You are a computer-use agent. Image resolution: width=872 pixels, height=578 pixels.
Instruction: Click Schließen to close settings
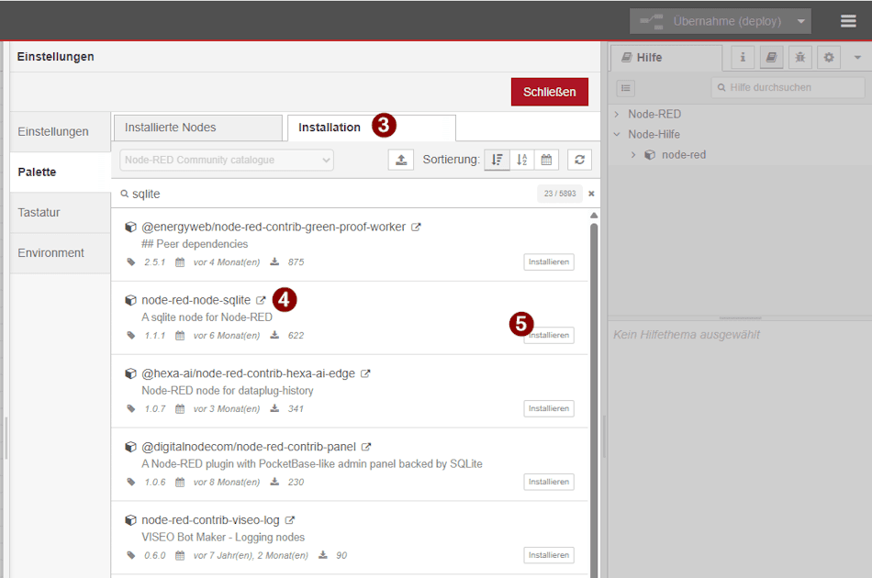click(549, 92)
